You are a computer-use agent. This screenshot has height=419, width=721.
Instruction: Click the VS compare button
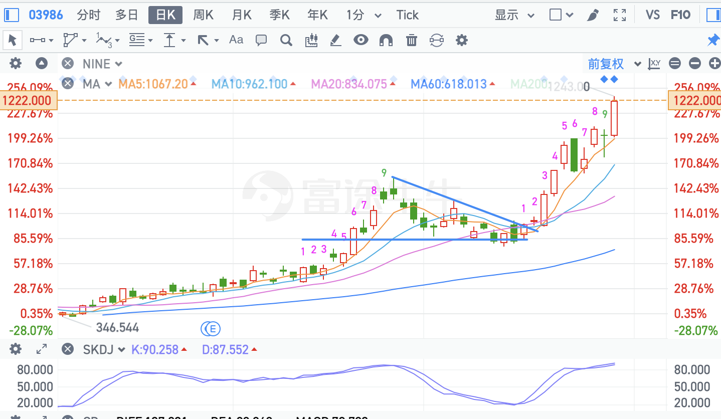point(653,15)
